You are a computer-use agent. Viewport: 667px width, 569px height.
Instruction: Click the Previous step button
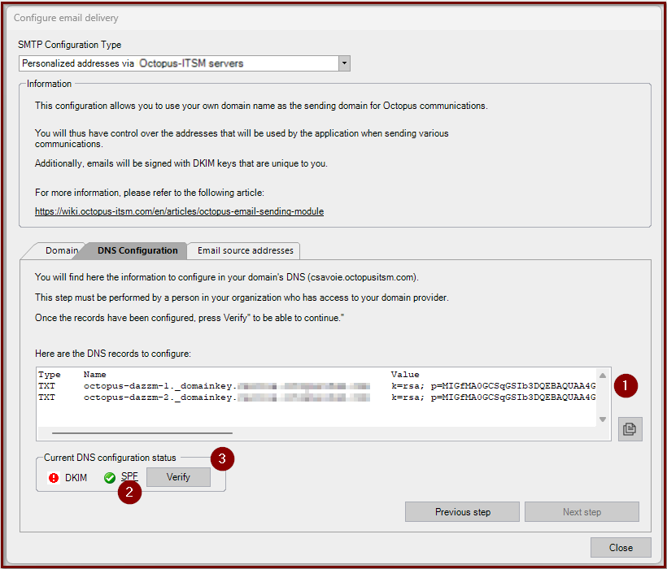coord(462,511)
